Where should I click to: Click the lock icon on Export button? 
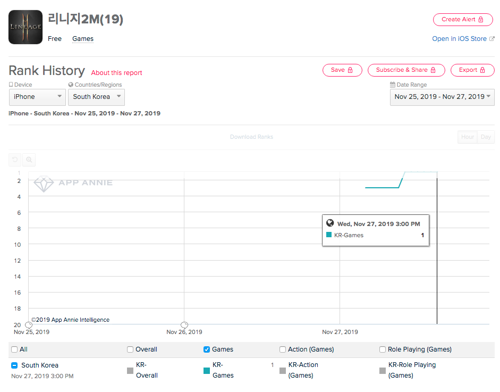click(482, 70)
